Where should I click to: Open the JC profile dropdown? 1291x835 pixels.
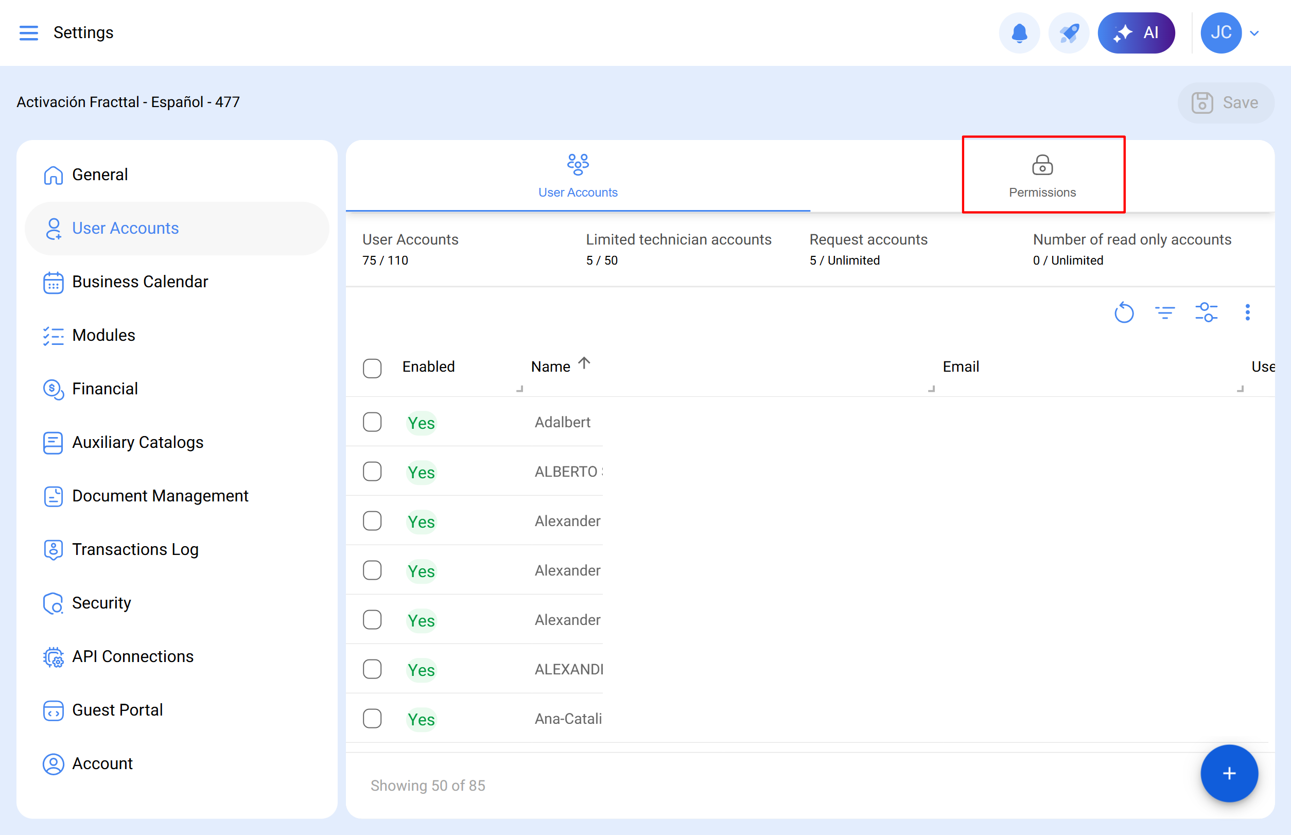point(1222,32)
